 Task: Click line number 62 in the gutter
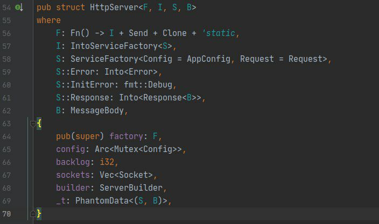[6, 111]
